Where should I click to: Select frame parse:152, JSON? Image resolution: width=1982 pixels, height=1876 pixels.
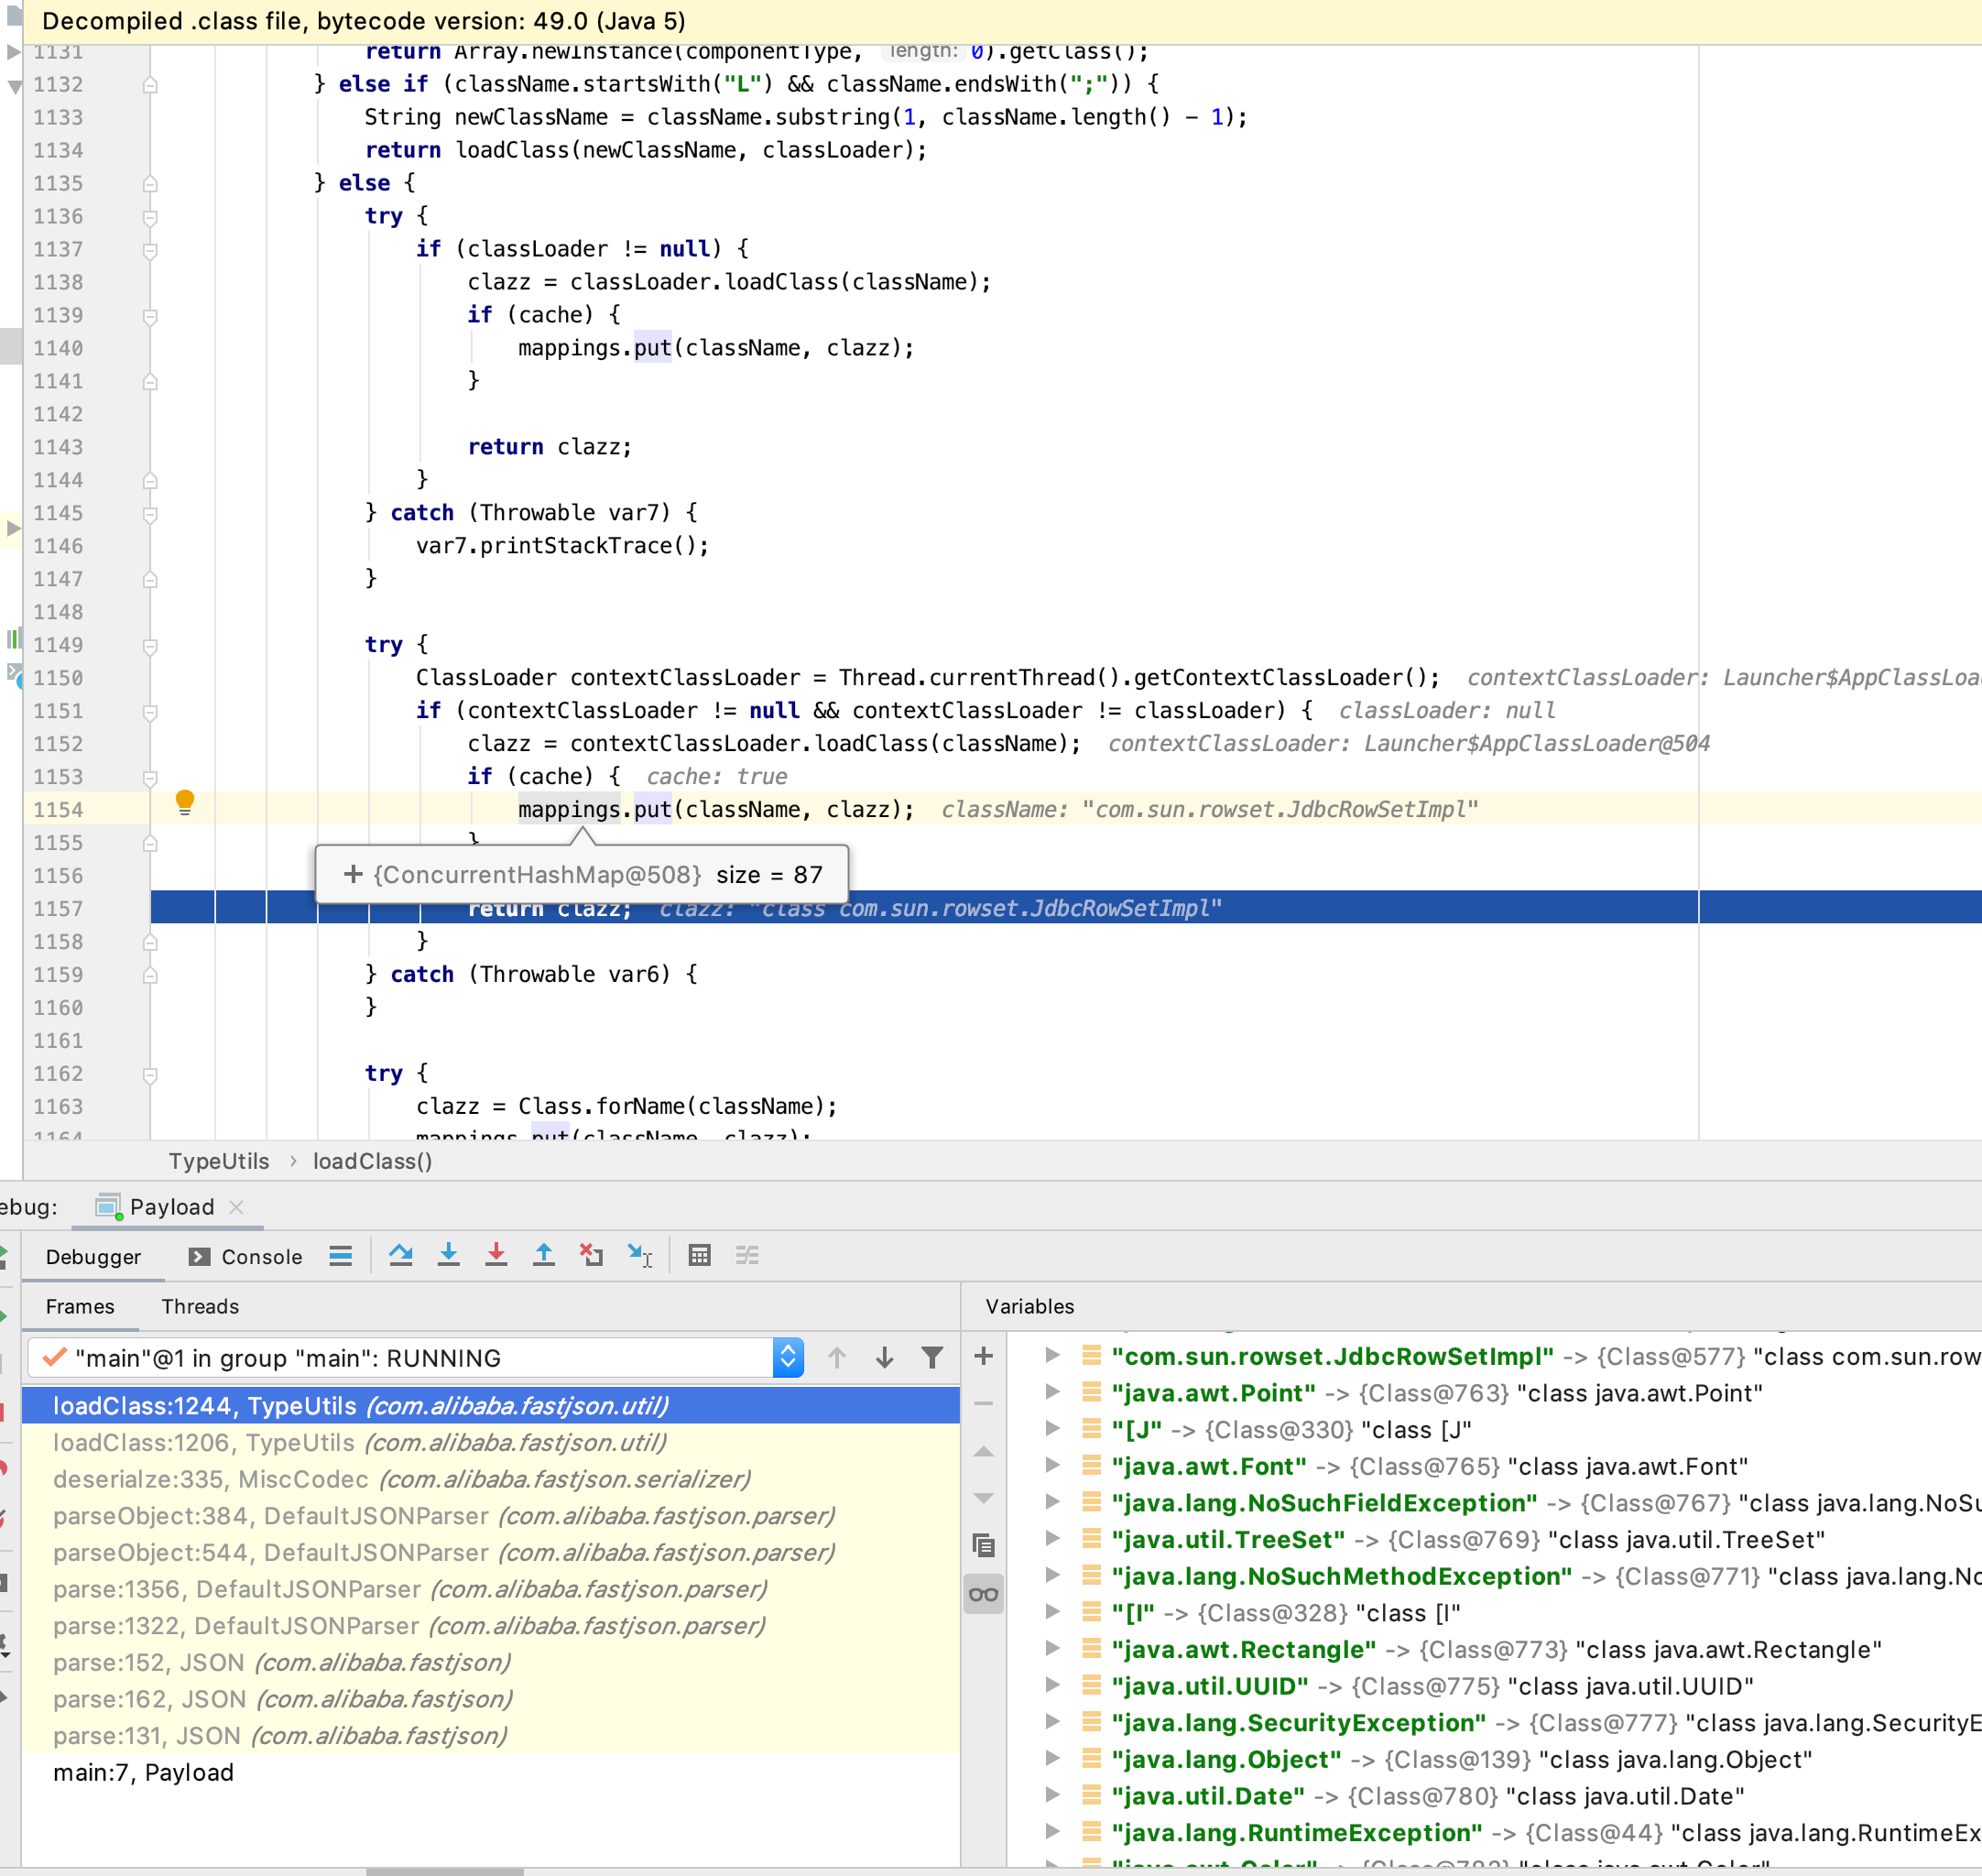click(x=491, y=1662)
